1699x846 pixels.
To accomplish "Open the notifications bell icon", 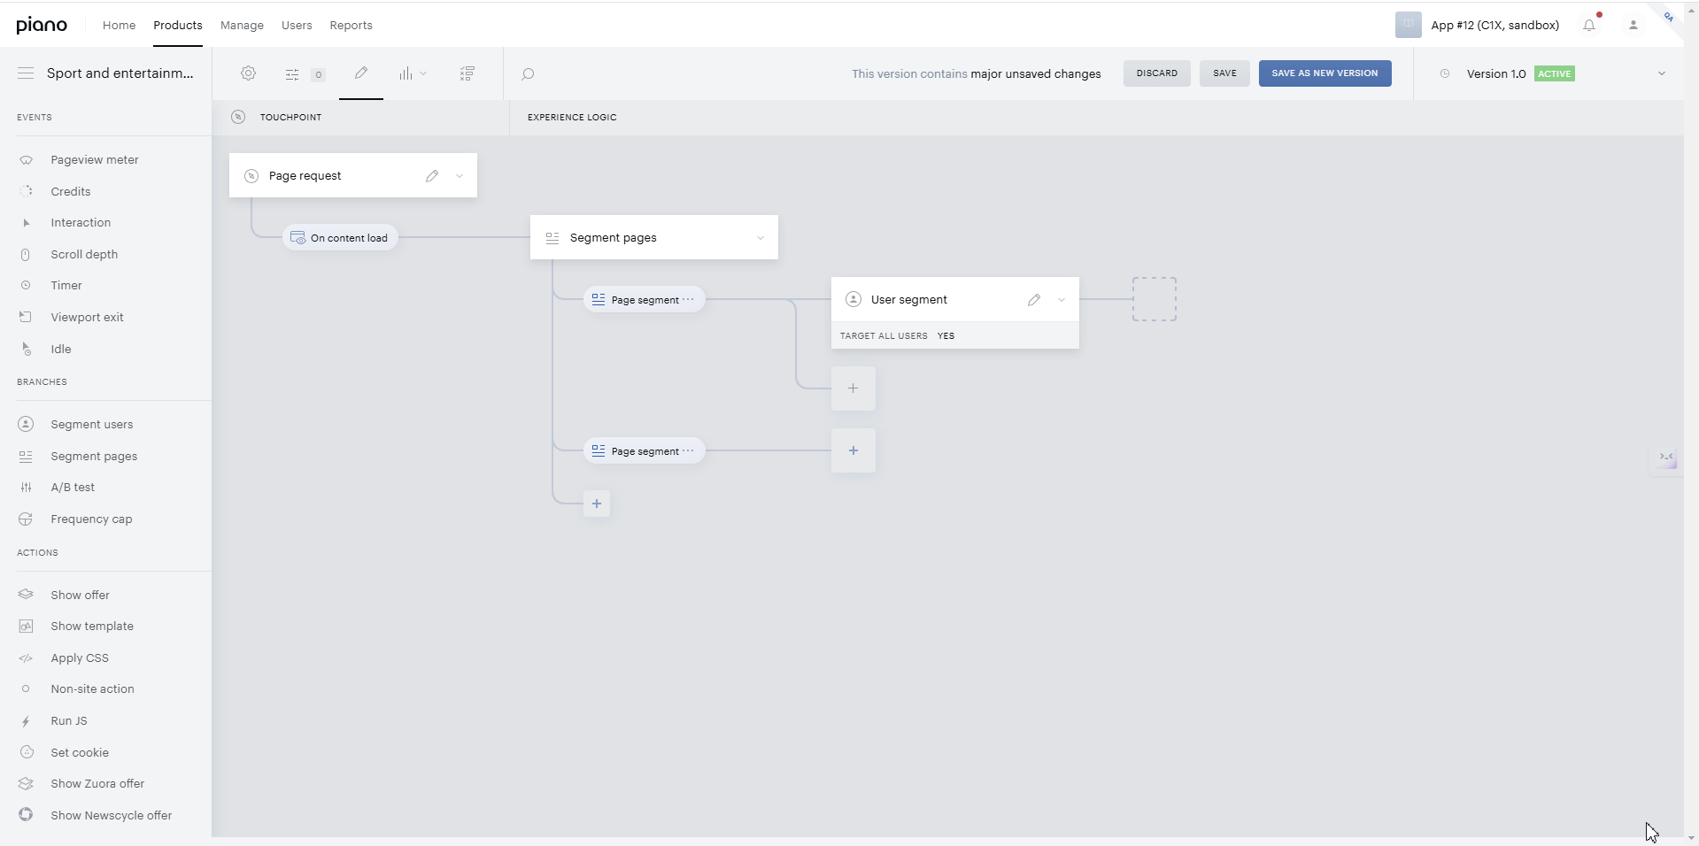I will click(x=1589, y=25).
